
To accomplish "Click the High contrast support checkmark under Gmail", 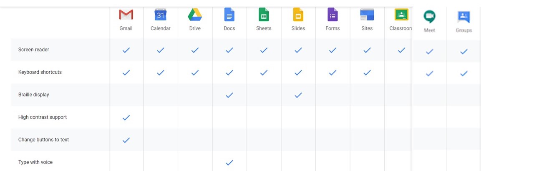I will click(126, 118).
